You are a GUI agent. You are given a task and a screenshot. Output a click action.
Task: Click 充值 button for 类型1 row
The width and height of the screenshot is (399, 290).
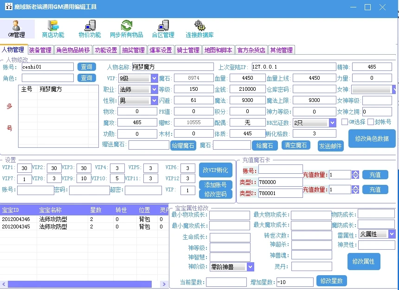(x=375, y=175)
